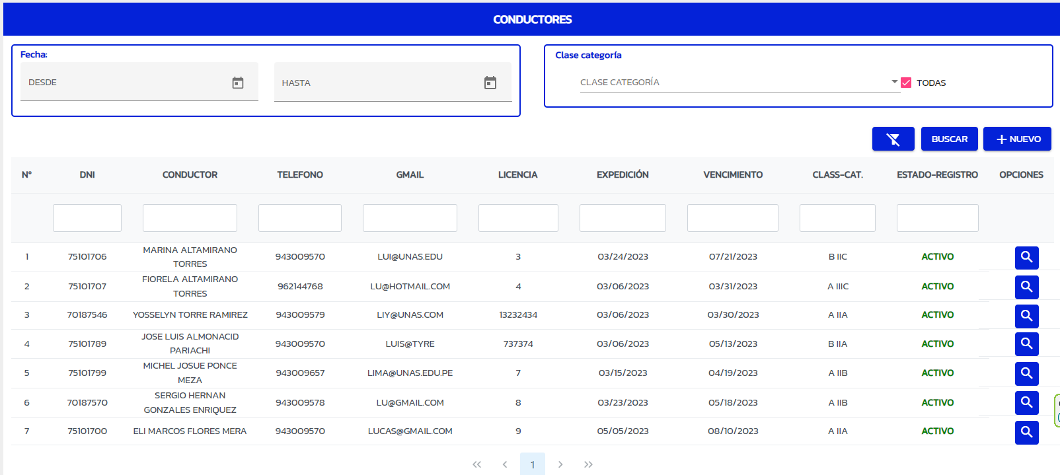The image size is (1060, 475).
Task: Open magnifier option for YOSSELYN TORRE RAMIREZ
Action: coord(1026,316)
